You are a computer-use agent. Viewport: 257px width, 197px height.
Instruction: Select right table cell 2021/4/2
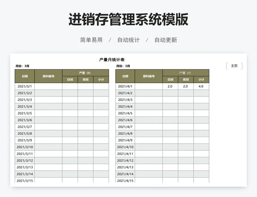[x=125, y=93]
